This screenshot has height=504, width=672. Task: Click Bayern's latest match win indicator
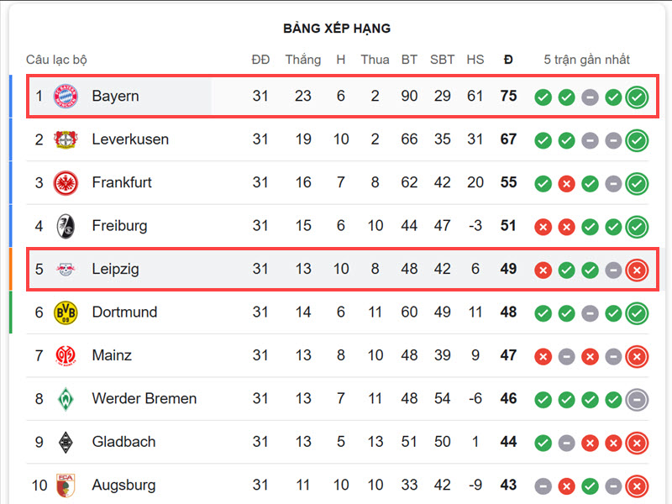tap(637, 97)
